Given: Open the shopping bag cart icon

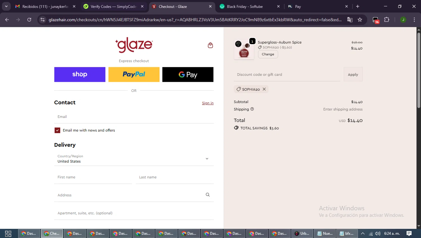Looking at the screenshot, I should pos(210,45).
